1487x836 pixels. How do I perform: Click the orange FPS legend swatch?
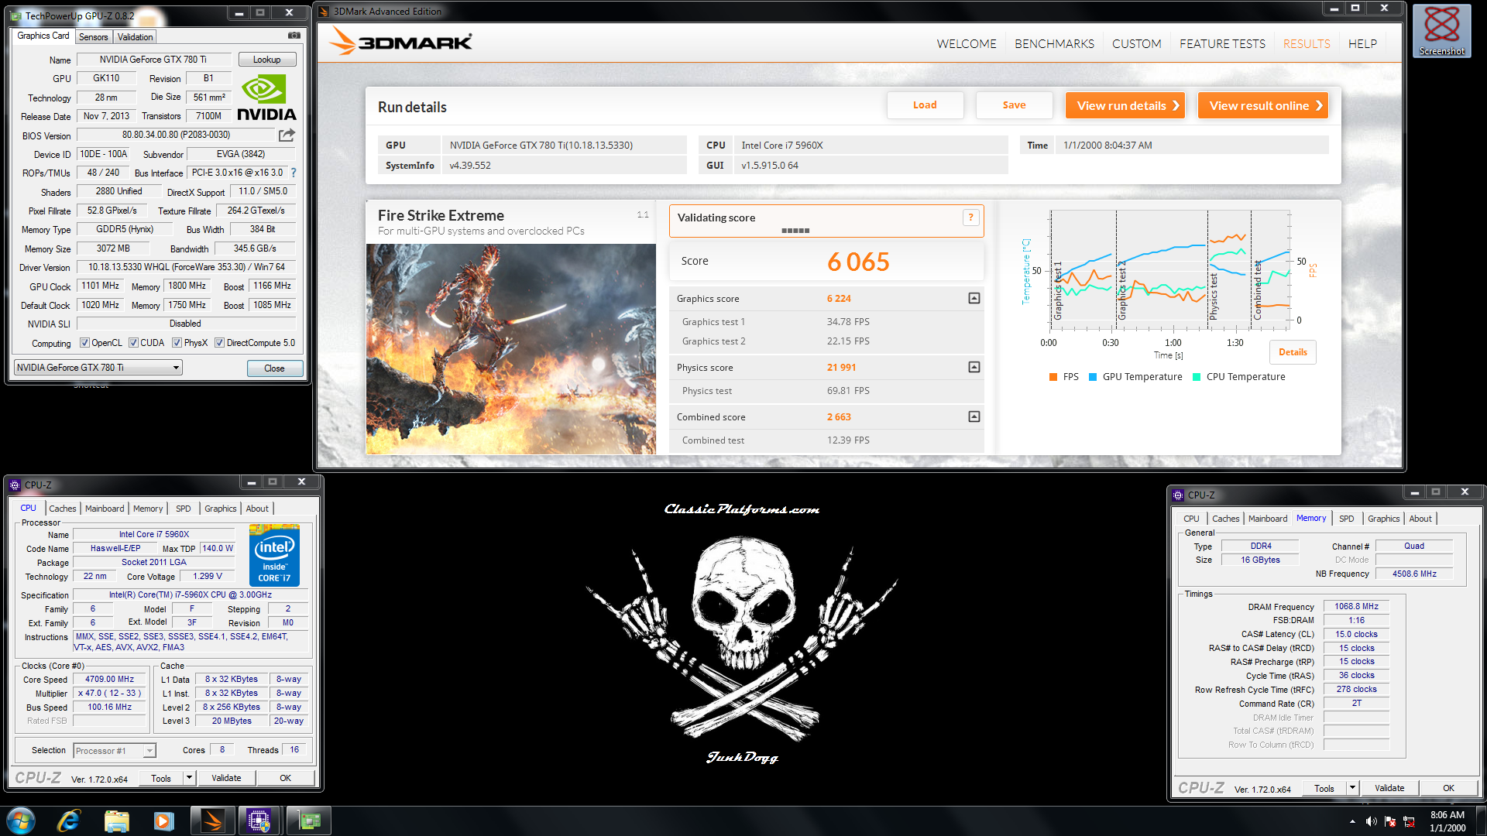pos(1053,377)
